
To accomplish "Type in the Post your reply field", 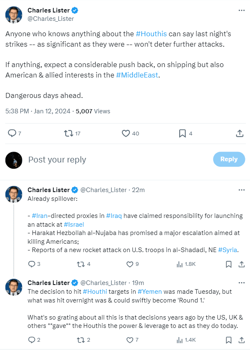I will point(116,160).
